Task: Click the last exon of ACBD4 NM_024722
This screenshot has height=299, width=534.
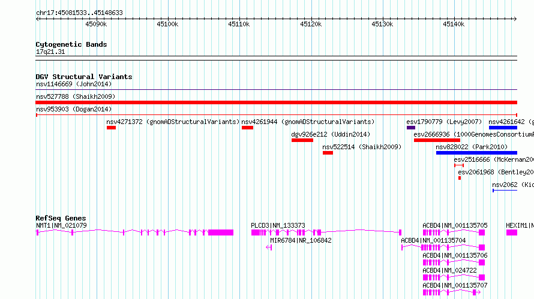Action: point(482,277)
